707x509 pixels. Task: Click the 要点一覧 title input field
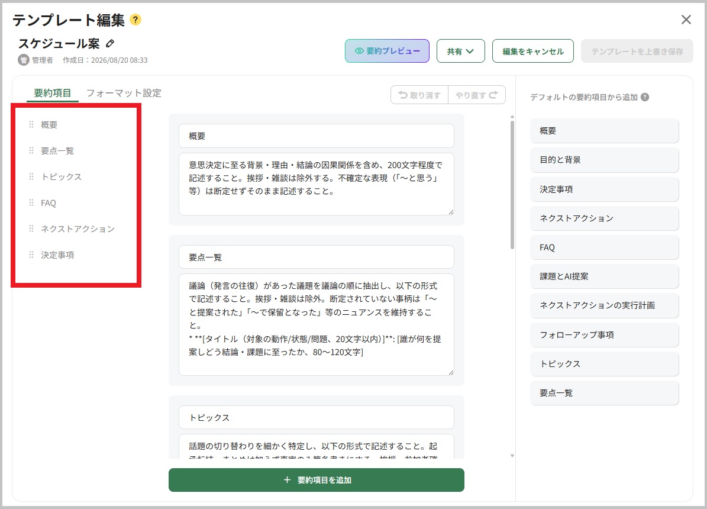click(316, 257)
